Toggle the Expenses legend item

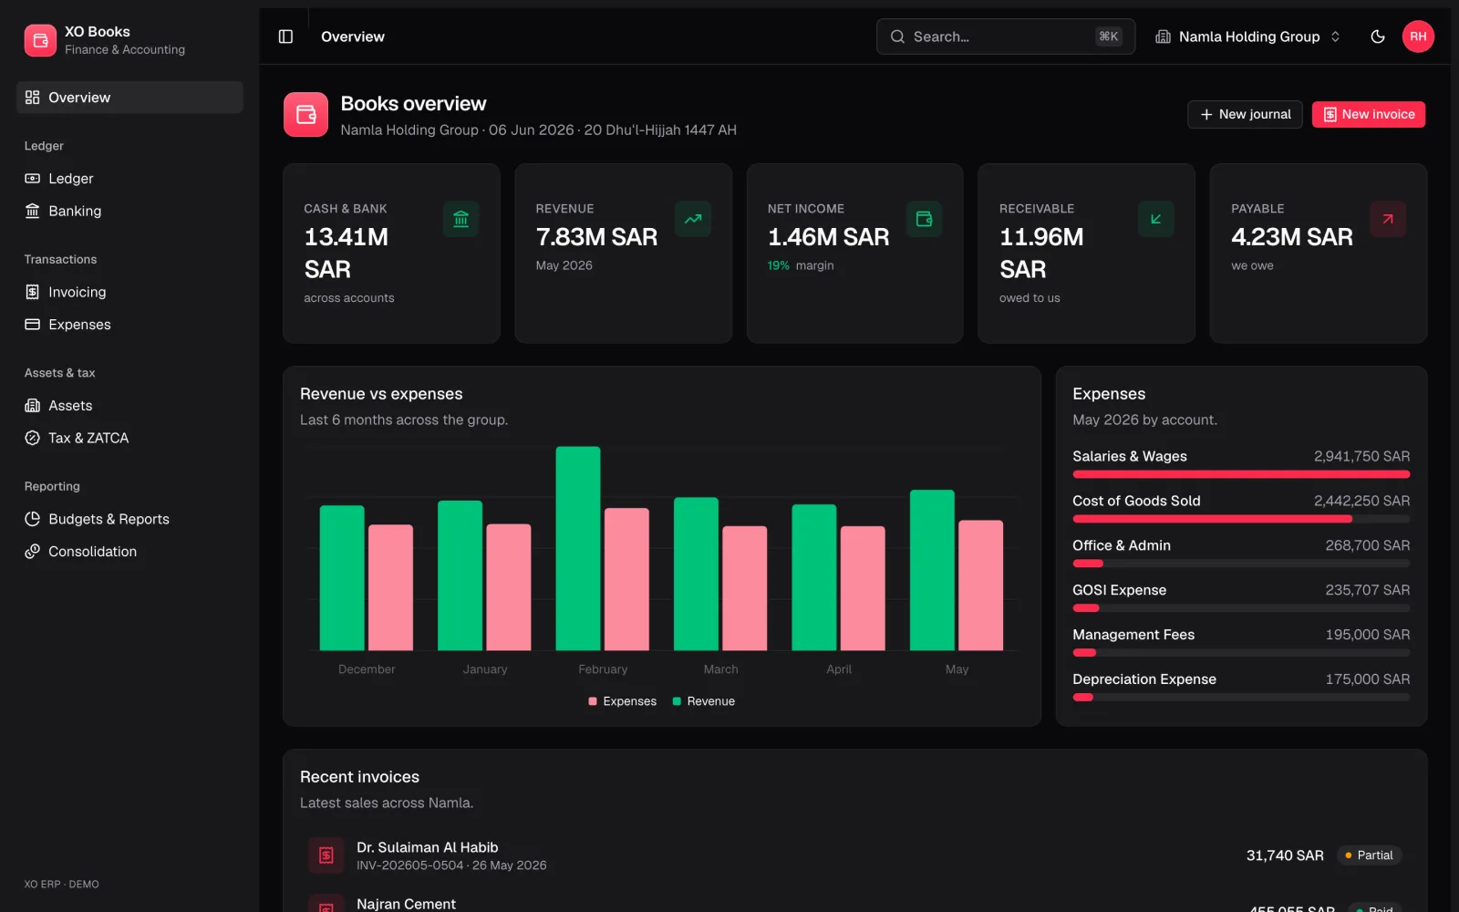(623, 701)
